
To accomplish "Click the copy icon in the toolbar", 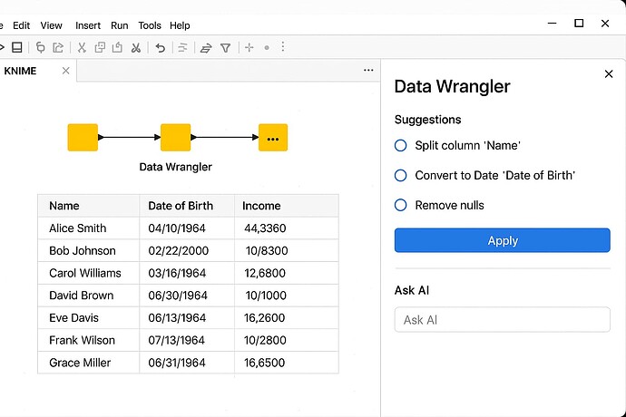I will point(100,47).
